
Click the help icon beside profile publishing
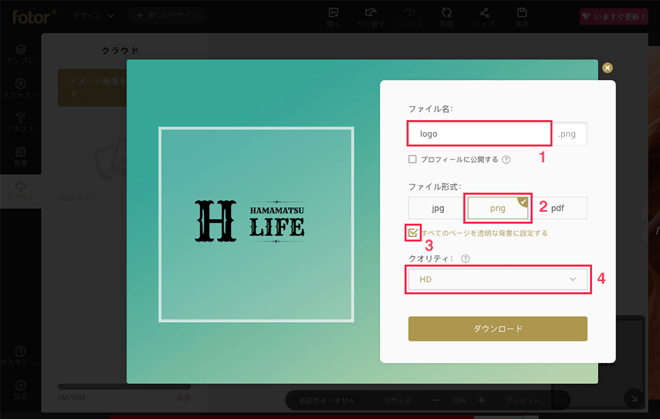(x=506, y=160)
